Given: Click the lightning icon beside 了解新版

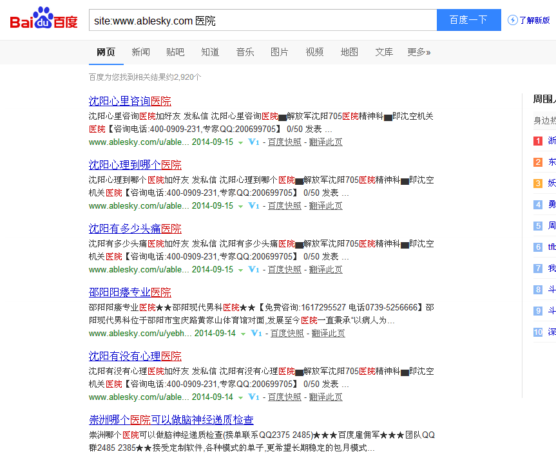Looking at the screenshot, I should (x=513, y=20).
